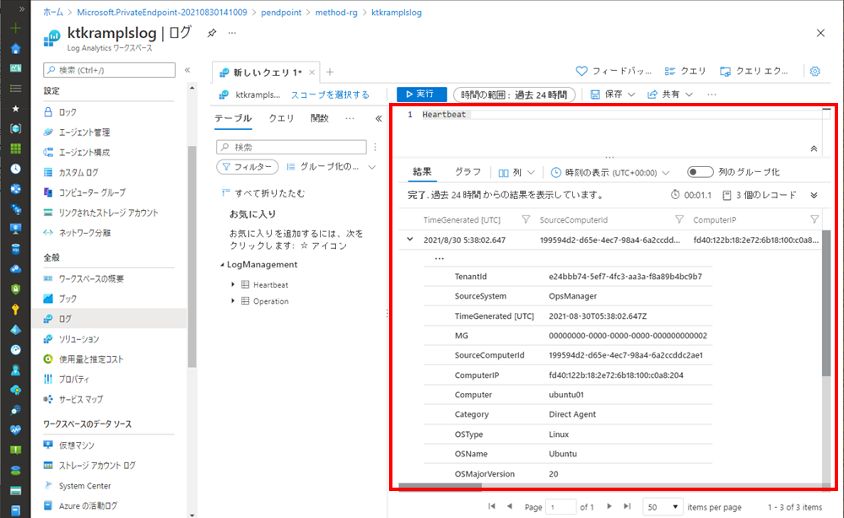This screenshot has height=518, width=844.
Task: Pin the ktkramplslog blade with pin icon
Action: (x=212, y=34)
